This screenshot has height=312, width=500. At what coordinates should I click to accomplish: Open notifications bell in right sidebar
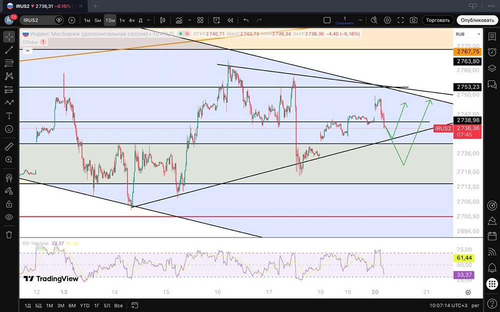pyautogui.click(x=492, y=268)
